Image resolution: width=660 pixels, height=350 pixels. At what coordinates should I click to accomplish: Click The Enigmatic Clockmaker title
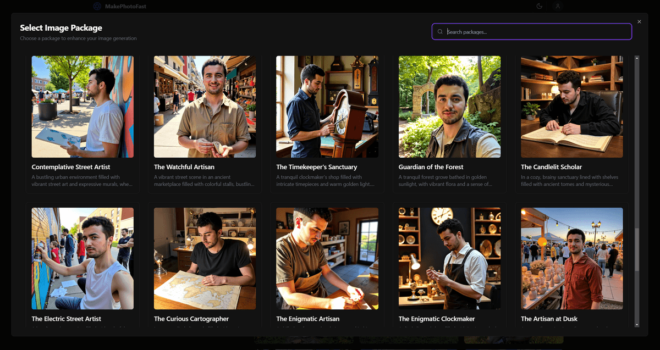point(437,319)
